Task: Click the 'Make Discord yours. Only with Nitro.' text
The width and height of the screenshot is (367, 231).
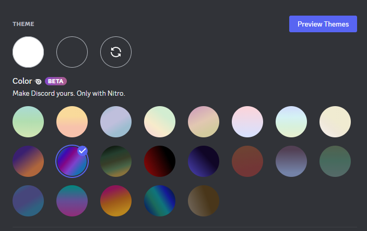Action: click(x=69, y=94)
